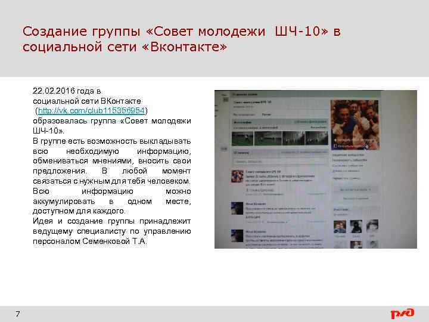Click the wall post input field in VK screenshot

click(280, 162)
